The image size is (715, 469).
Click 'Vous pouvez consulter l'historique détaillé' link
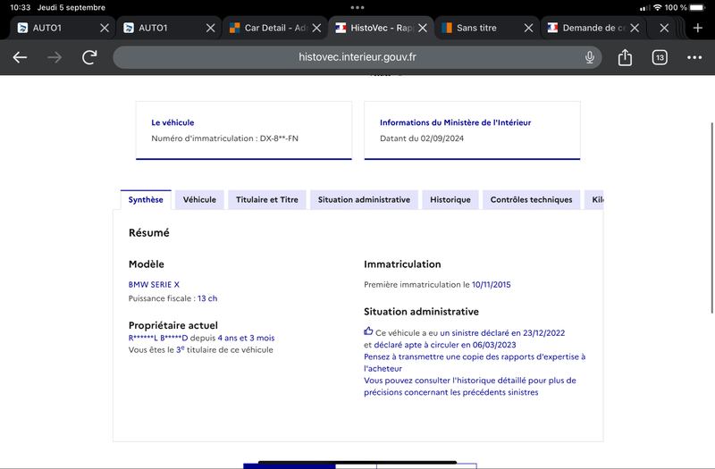(470, 386)
